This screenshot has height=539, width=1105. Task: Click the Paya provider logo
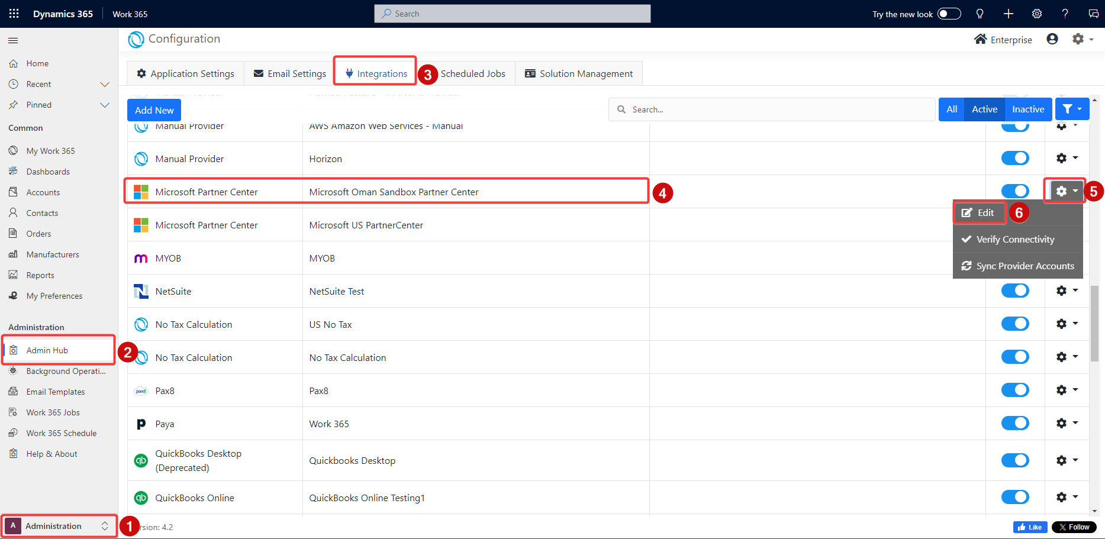(x=141, y=424)
